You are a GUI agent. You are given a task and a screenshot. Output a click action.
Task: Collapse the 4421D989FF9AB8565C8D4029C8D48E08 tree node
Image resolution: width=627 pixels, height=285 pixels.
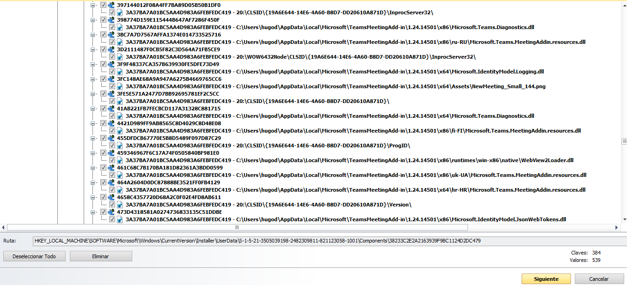(93, 123)
